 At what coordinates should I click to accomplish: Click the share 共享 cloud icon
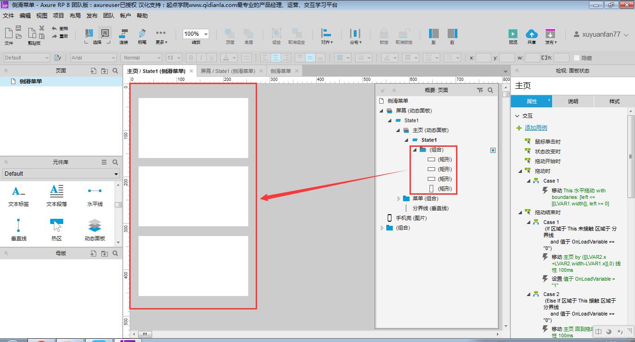[531, 33]
